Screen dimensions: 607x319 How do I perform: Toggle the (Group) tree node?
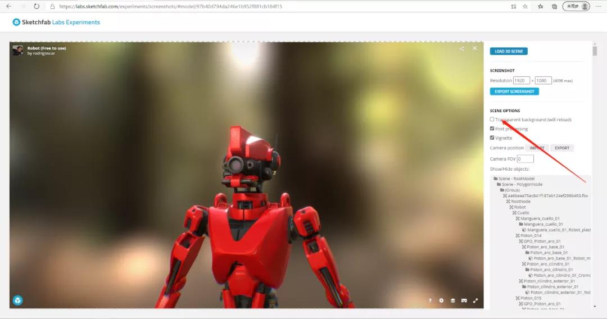(512, 190)
